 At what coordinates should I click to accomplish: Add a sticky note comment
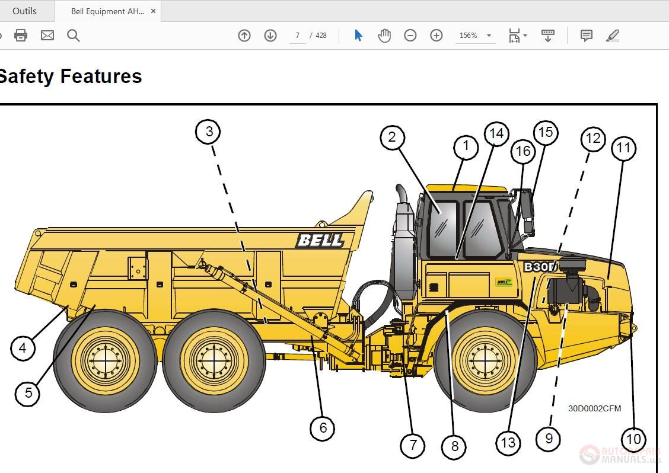[587, 36]
